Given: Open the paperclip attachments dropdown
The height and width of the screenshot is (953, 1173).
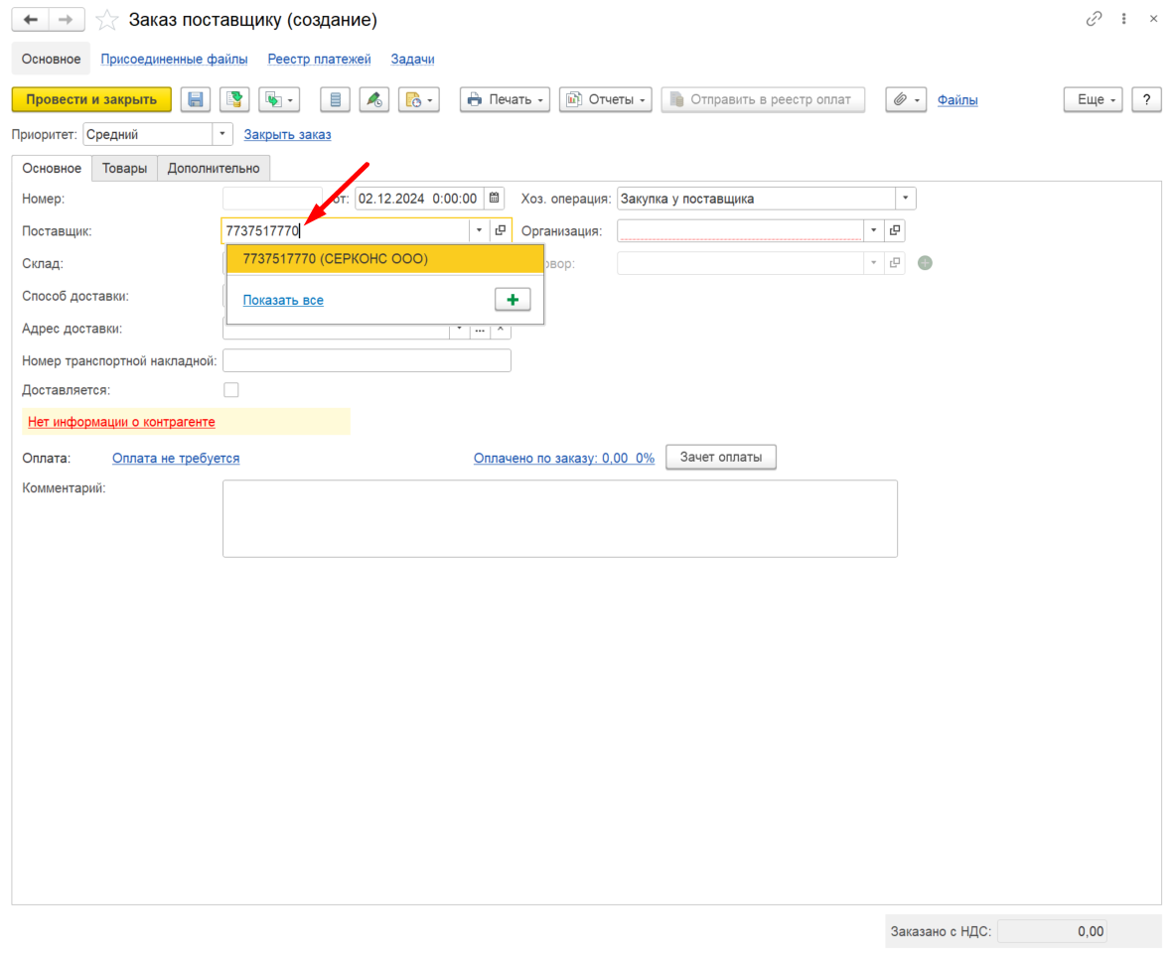Looking at the screenshot, I should 906,99.
